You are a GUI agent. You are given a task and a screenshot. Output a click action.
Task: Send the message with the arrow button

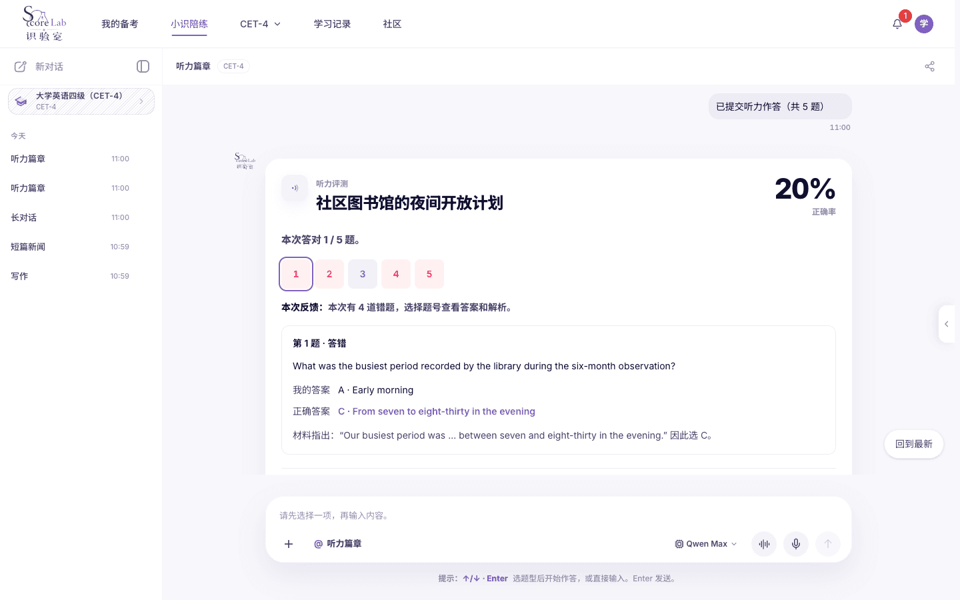coord(828,544)
